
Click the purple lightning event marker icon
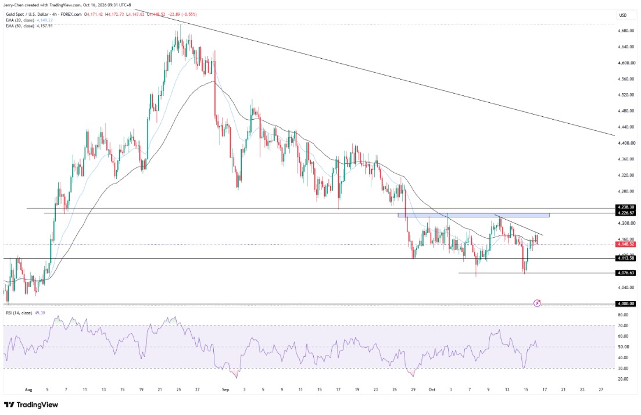point(537,303)
